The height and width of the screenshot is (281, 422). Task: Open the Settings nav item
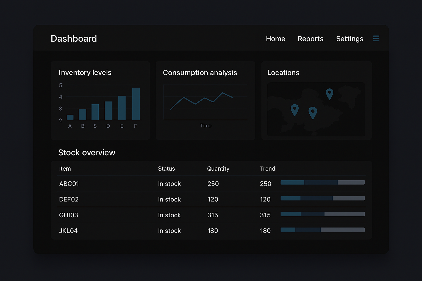coord(350,39)
